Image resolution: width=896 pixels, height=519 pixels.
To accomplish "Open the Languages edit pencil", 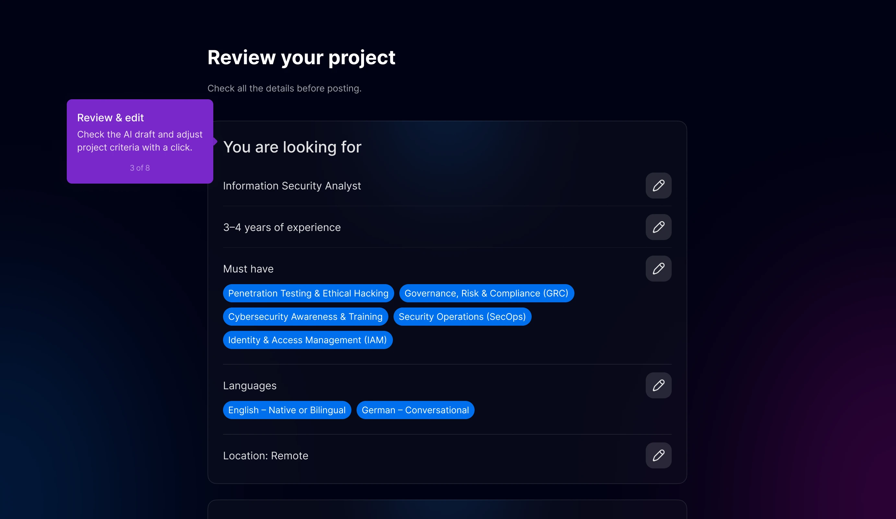I will pos(658,385).
